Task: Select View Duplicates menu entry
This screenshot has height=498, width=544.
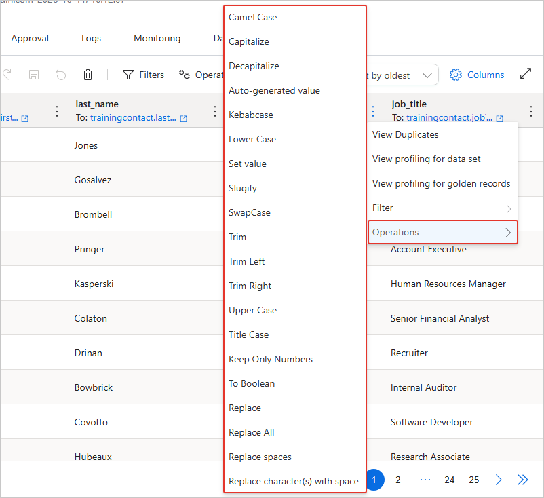Action: coord(443,134)
